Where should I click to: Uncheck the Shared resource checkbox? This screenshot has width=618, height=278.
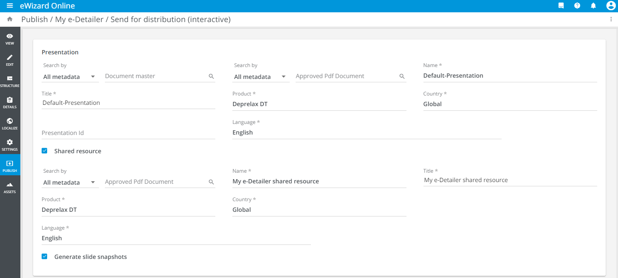click(45, 151)
